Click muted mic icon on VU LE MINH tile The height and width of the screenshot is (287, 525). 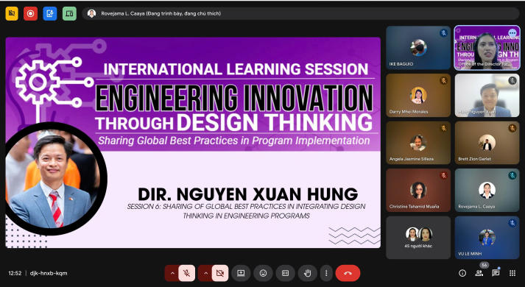point(512,223)
